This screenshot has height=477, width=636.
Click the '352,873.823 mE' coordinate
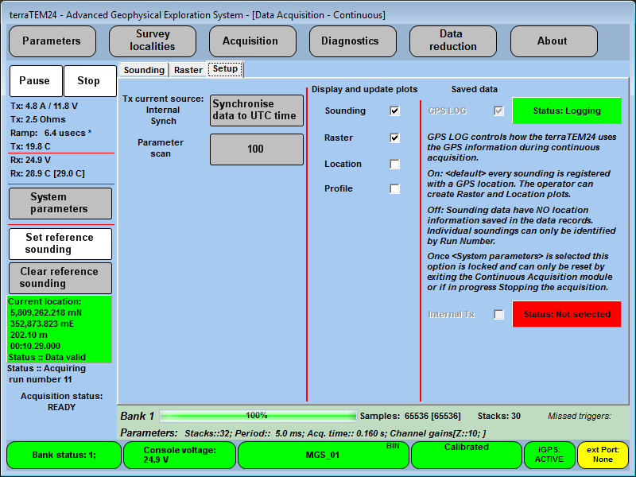pos(42,324)
